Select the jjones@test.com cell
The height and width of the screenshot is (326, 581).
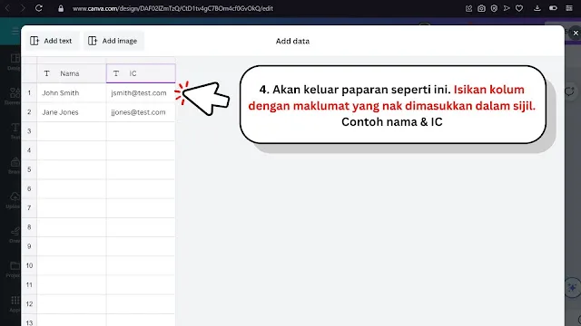[141, 112]
